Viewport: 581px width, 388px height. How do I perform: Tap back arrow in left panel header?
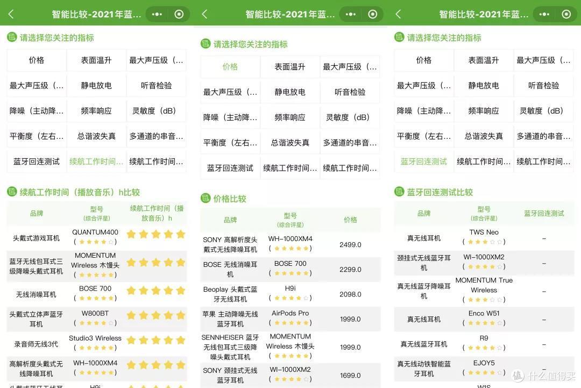click(x=11, y=14)
